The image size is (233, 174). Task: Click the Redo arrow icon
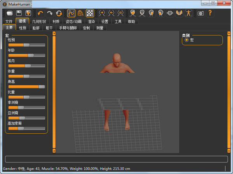click(x=49, y=13)
